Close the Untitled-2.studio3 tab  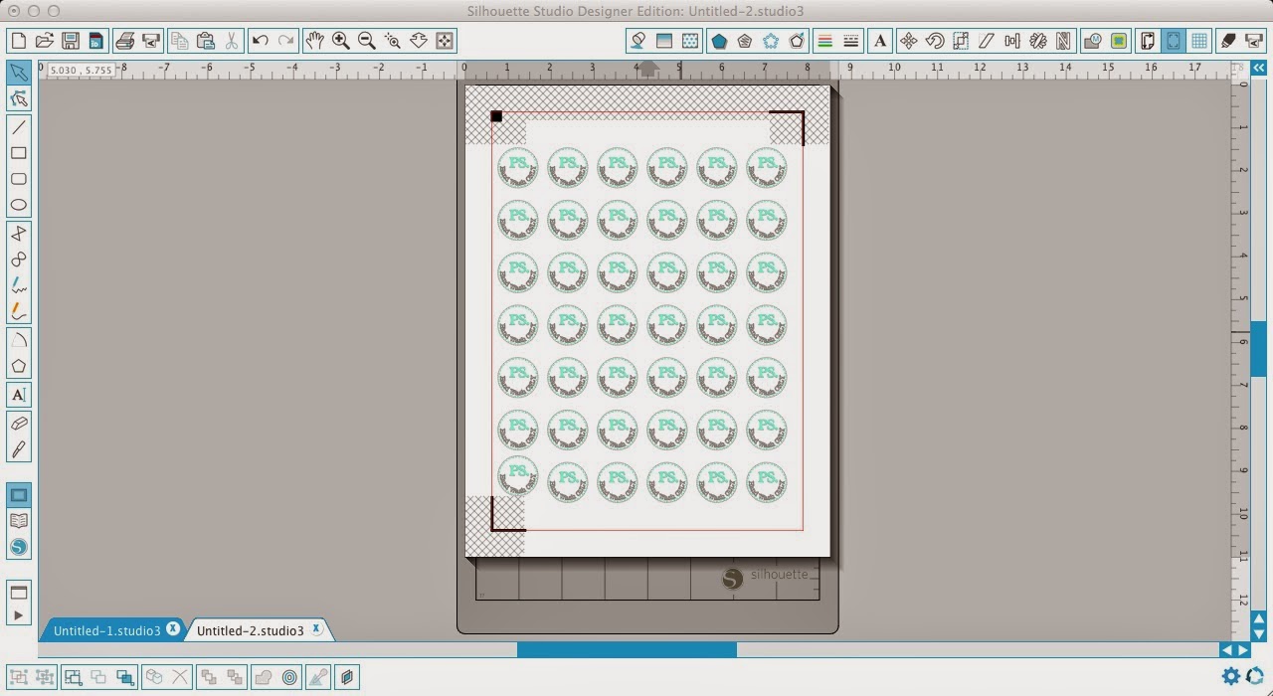[316, 628]
